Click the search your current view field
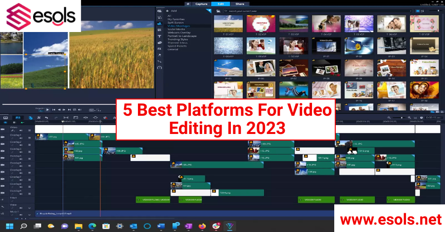This screenshot has height=232, width=445. point(317,11)
